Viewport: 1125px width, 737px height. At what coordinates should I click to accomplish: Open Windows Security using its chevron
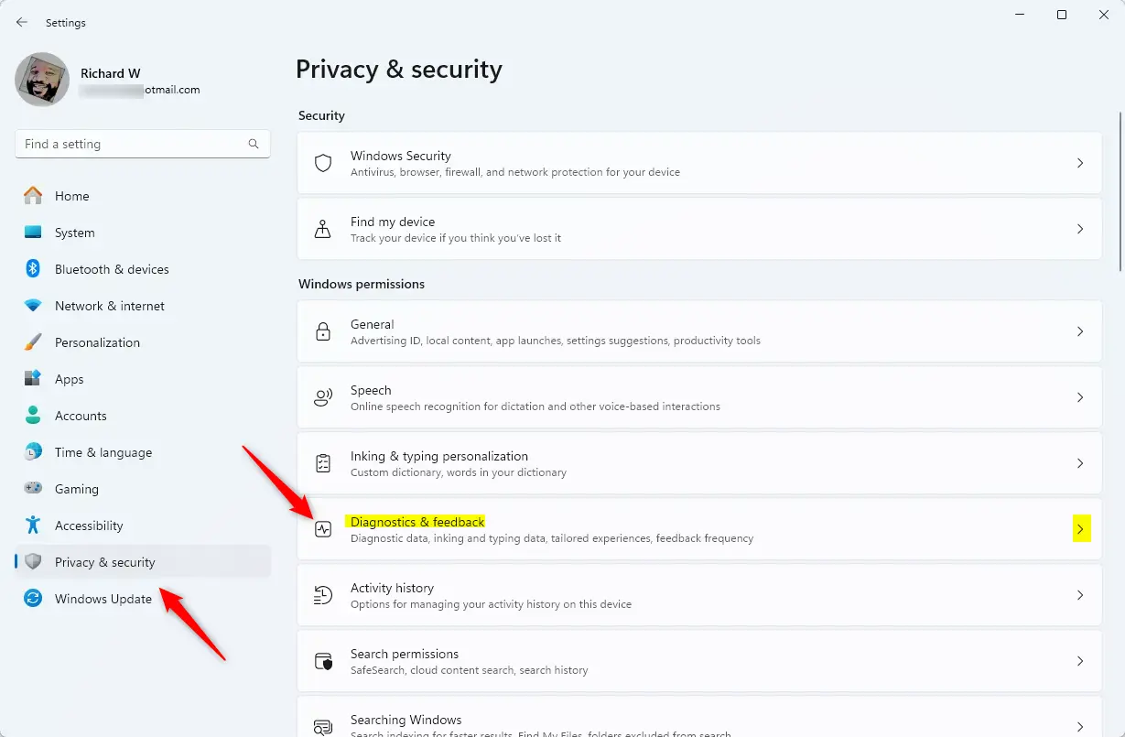click(1080, 163)
